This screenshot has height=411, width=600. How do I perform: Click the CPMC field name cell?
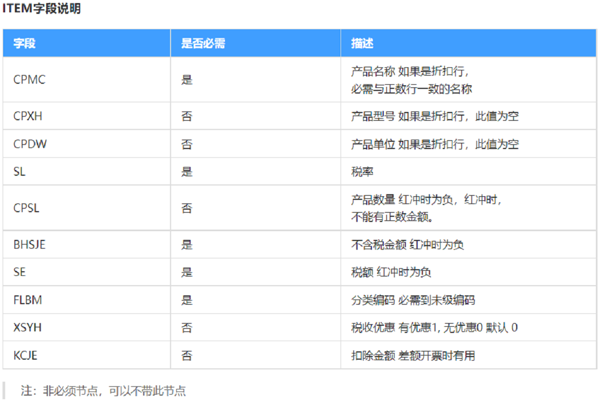(x=29, y=80)
